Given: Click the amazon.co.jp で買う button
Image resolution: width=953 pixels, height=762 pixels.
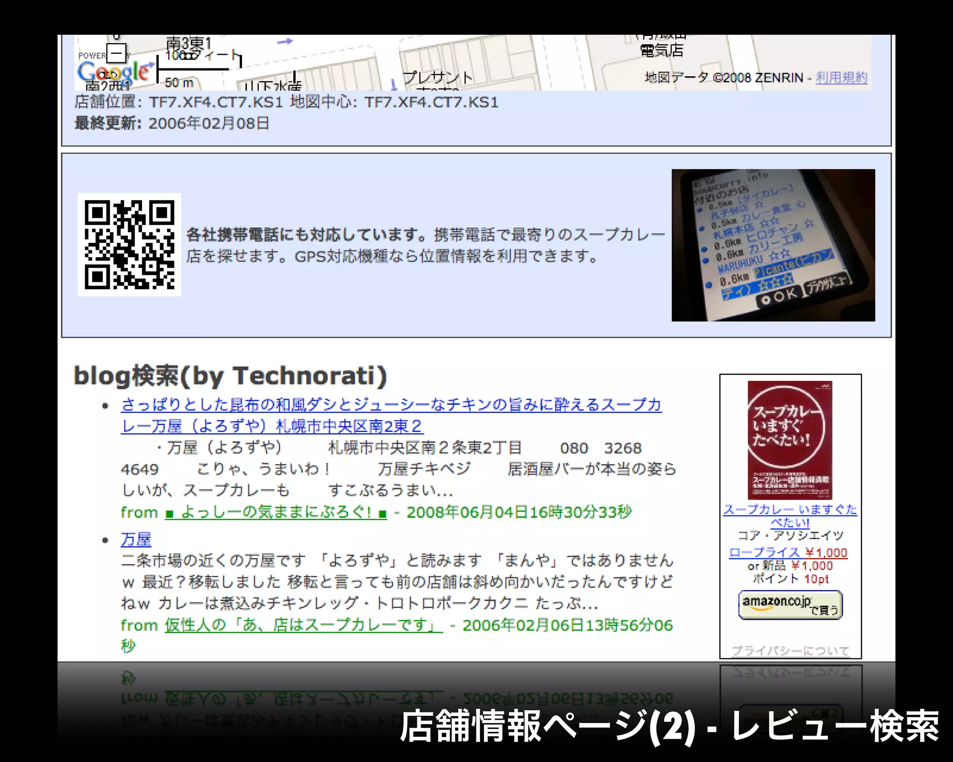Looking at the screenshot, I should [x=790, y=605].
